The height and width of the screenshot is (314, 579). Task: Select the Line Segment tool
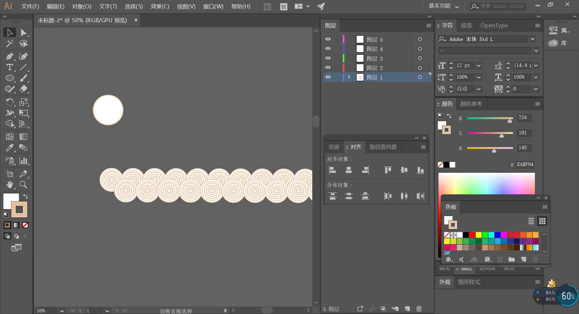[x=24, y=67]
